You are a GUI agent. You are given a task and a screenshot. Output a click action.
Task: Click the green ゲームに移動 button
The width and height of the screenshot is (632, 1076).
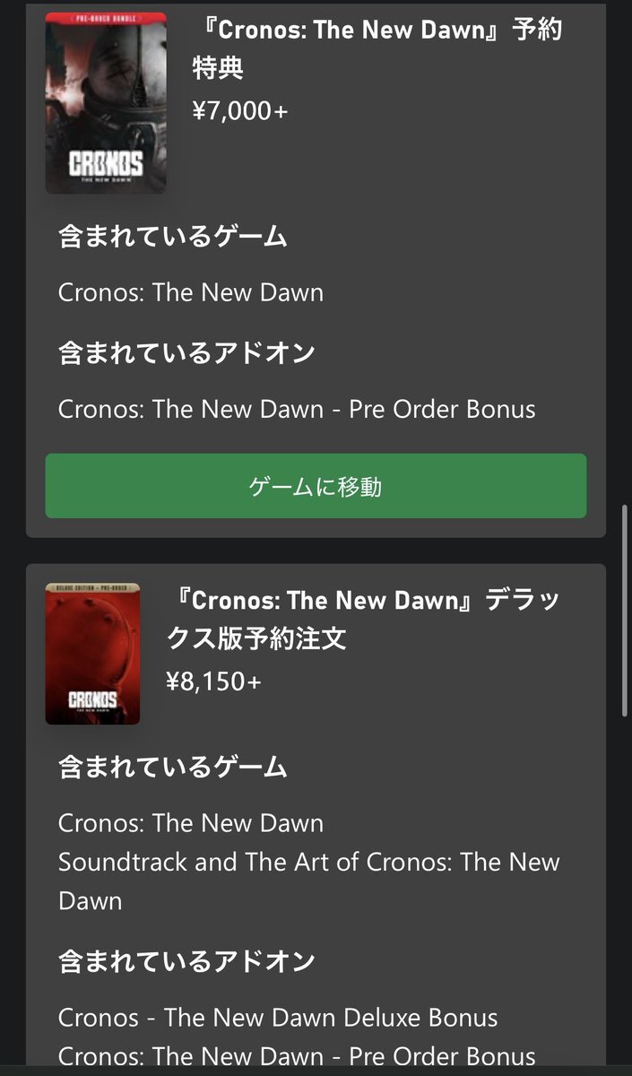316,486
